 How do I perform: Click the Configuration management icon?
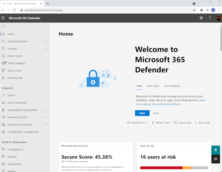click(3, 132)
